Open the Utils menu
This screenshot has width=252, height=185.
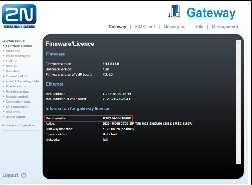tap(199, 27)
